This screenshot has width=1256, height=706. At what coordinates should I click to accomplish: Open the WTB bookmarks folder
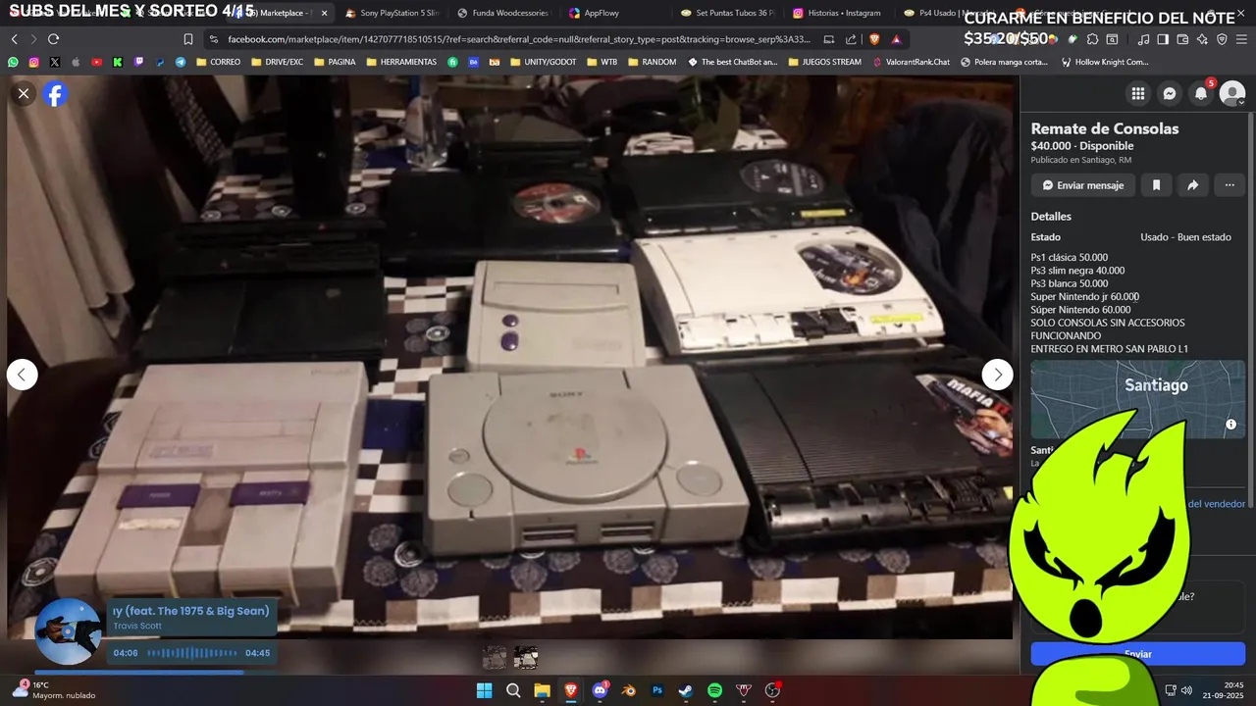(x=602, y=62)
